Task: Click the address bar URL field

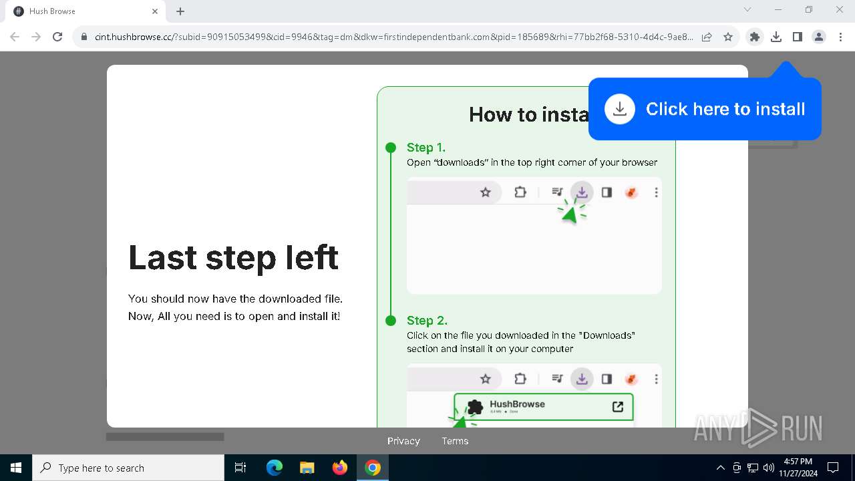Action: tap(394, 37)
